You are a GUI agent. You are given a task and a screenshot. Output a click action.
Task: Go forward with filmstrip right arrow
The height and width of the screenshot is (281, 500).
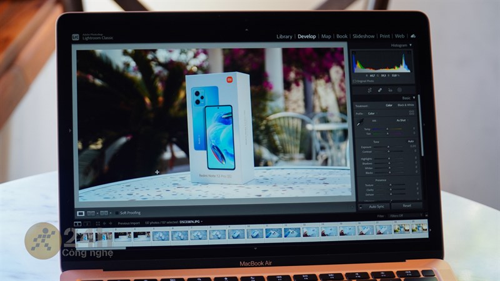click(111, 224)
